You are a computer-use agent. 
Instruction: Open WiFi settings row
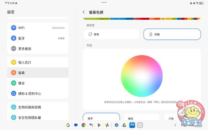tap(38, 28)
